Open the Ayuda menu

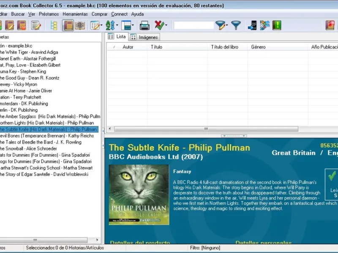[x=137, y=14]
